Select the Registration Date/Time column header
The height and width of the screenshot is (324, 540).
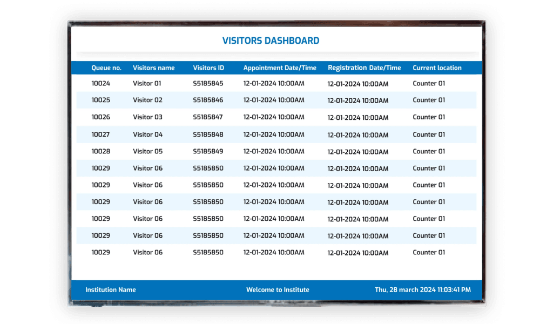point(364,68)
